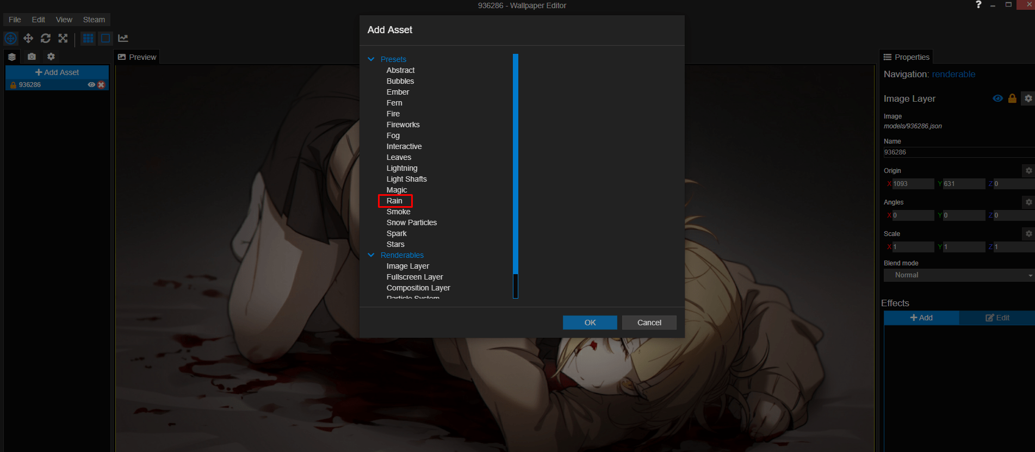Click the lock icon on layer 936286

13,85
